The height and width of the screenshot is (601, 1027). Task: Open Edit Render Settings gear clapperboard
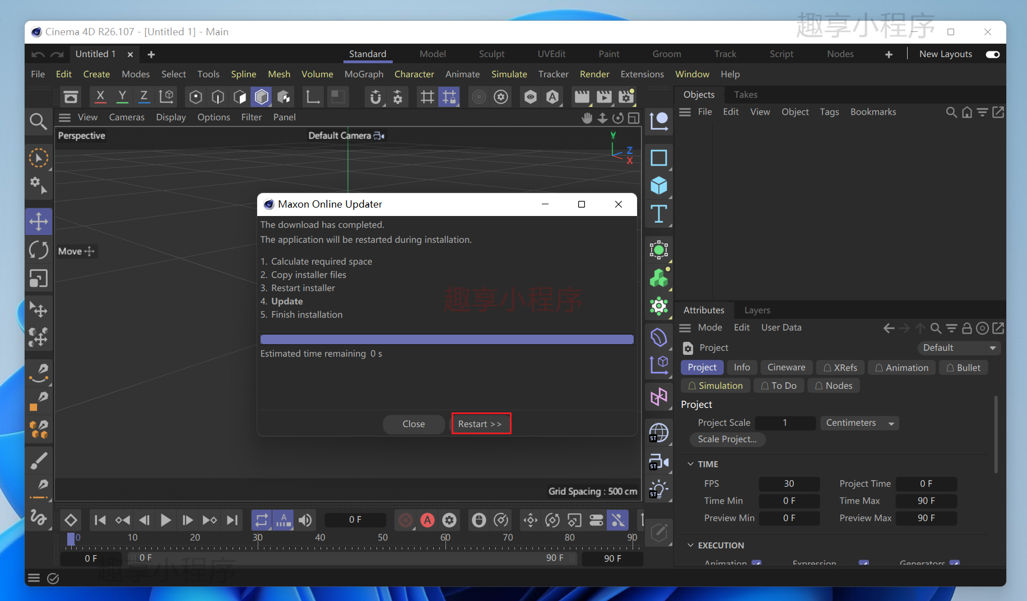[626, 97]
